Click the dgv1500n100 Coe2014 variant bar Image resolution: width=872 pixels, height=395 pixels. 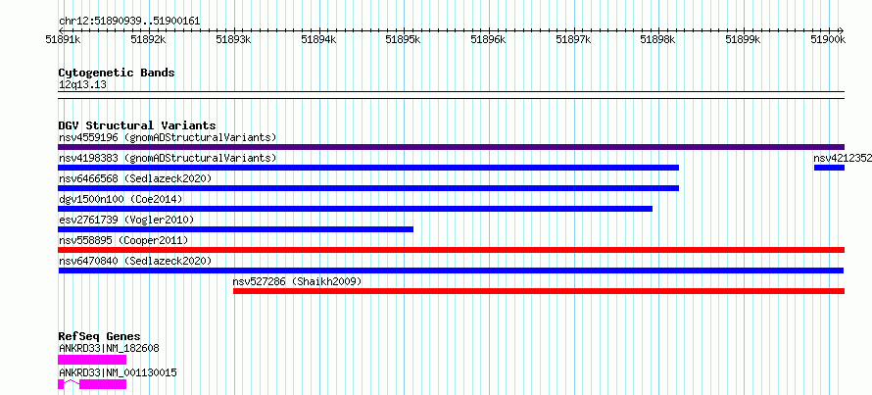pos(355,209)
